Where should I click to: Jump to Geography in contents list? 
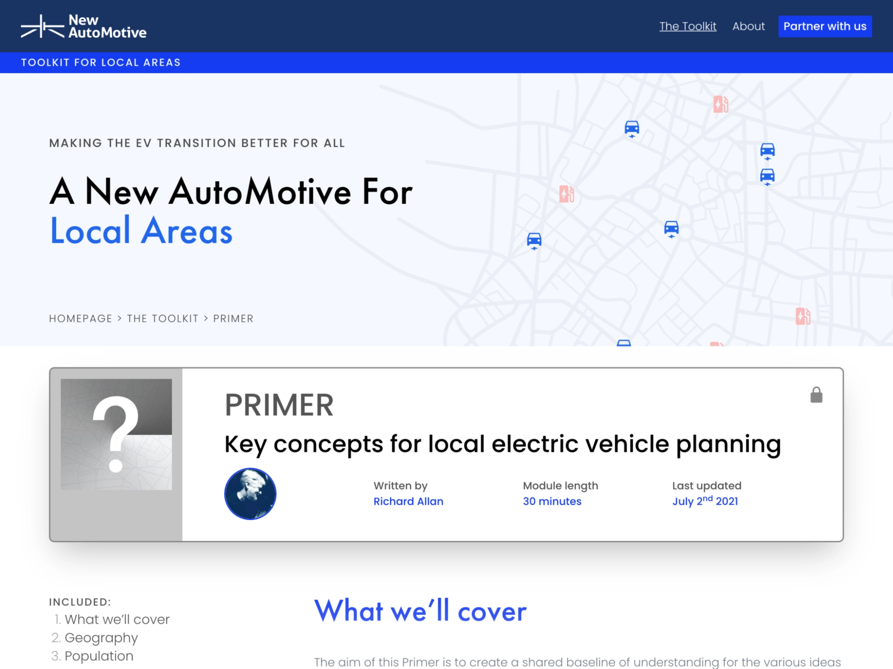pyautogui.click(x=101, y=637)
